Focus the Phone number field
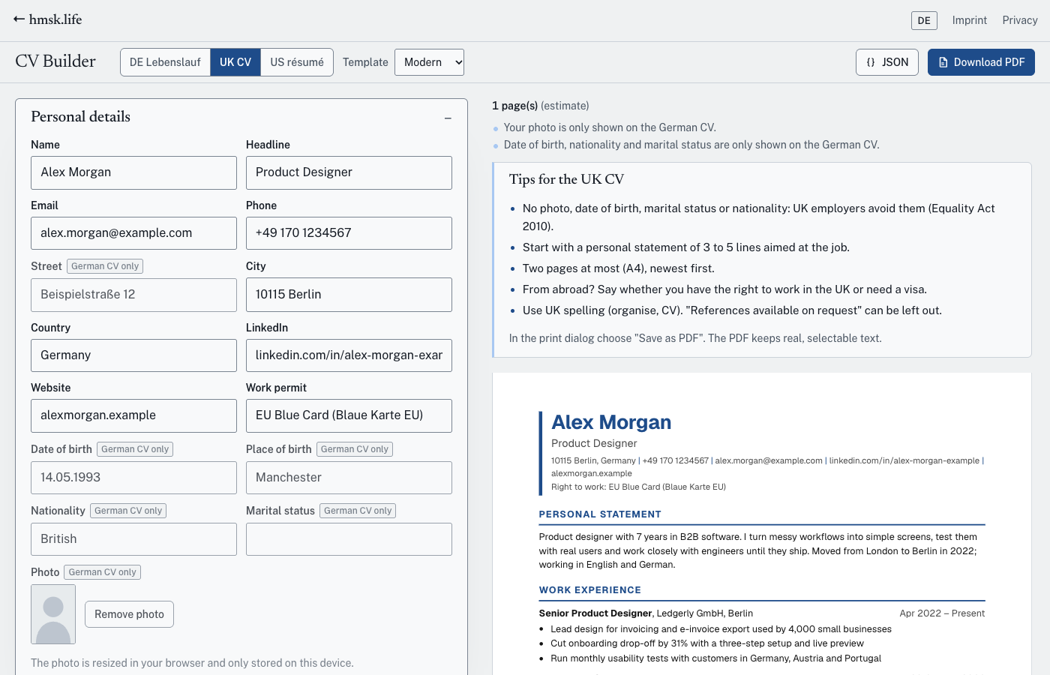Image resolution: width=1050 pixels, height=675 pixels. (x=349, y=233)
